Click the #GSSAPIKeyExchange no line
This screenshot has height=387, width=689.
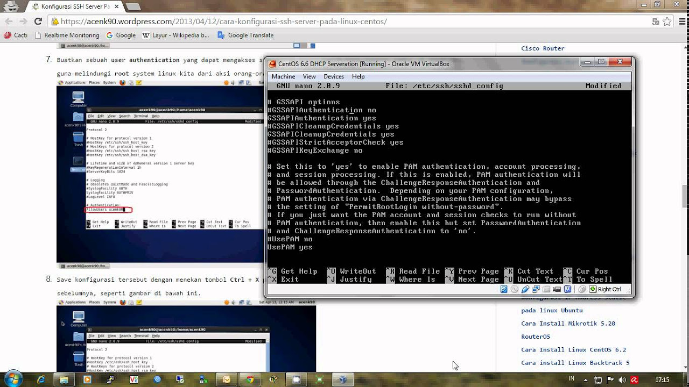[x=315, y=150]
